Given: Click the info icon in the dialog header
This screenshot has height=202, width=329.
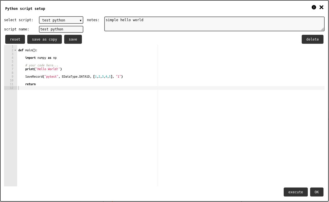Looking at the screenshot, I should [x=314, y=8].
